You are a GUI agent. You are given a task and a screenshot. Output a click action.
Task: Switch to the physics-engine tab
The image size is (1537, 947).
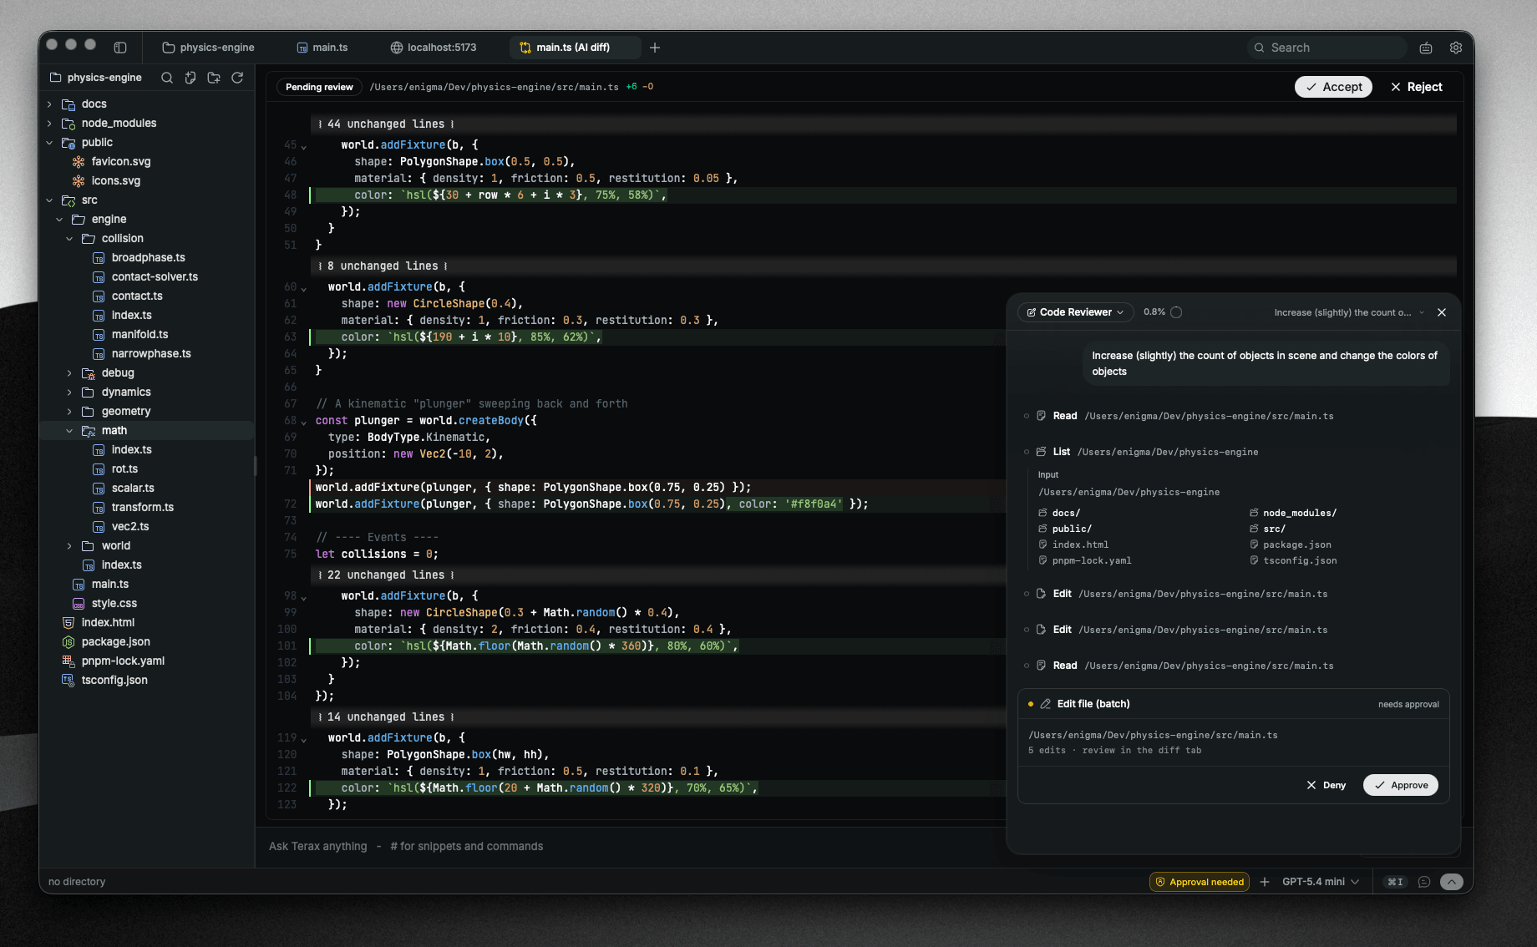pyautogui.click(x=208, y=48)
